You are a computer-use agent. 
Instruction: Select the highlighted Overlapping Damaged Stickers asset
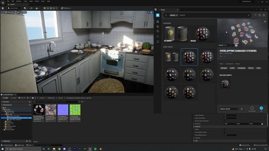coord(189,57)
